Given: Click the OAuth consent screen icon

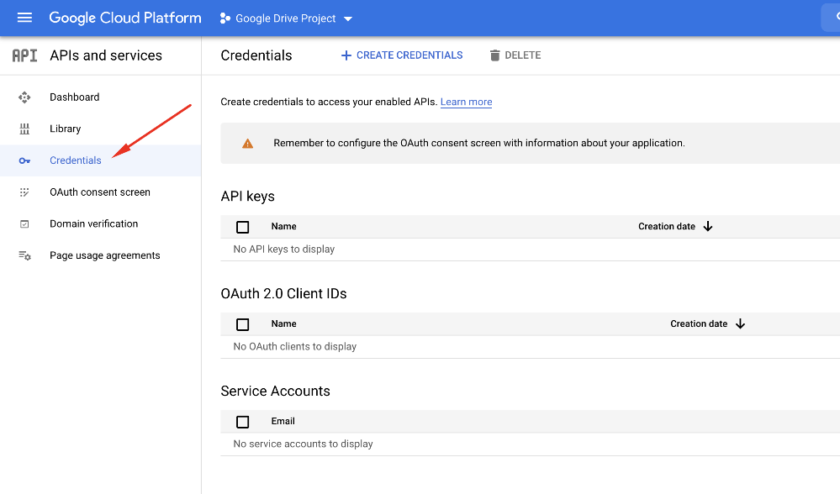Looking at the screenshot, I should 24,192.
